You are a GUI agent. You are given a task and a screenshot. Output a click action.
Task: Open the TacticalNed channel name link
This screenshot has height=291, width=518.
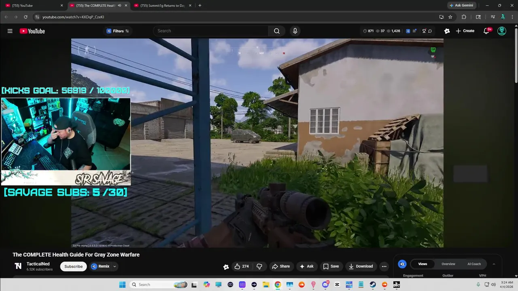coord(38,264)
